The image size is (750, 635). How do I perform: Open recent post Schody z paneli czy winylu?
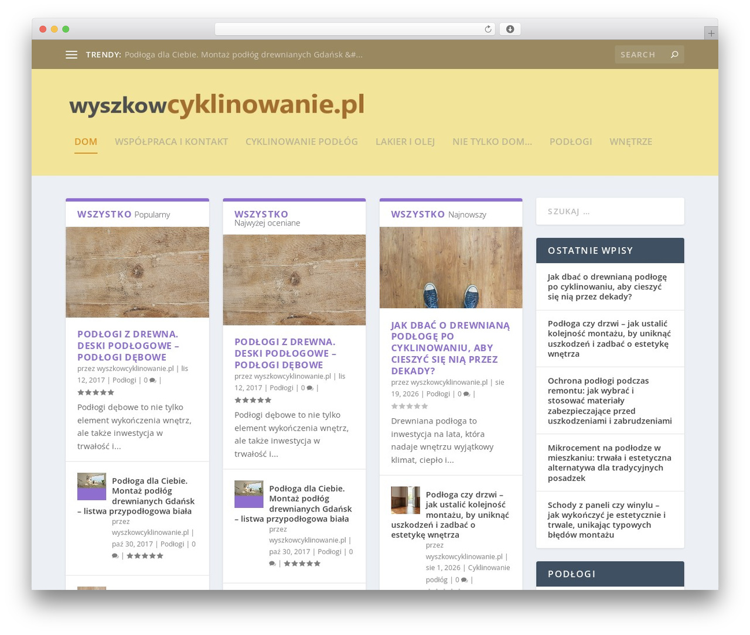[x=606, y=520]
